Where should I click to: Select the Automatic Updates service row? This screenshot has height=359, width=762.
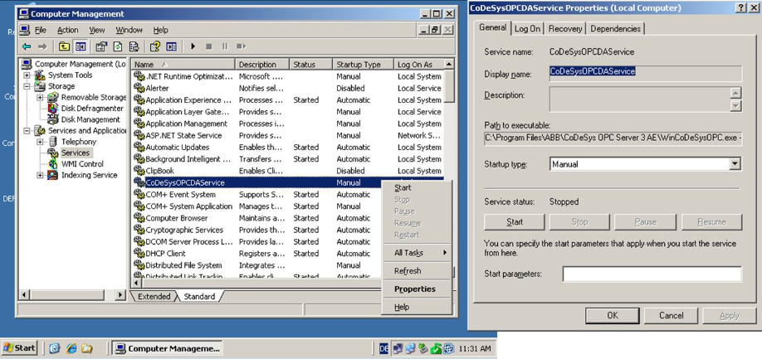click(x=288, y=147)
